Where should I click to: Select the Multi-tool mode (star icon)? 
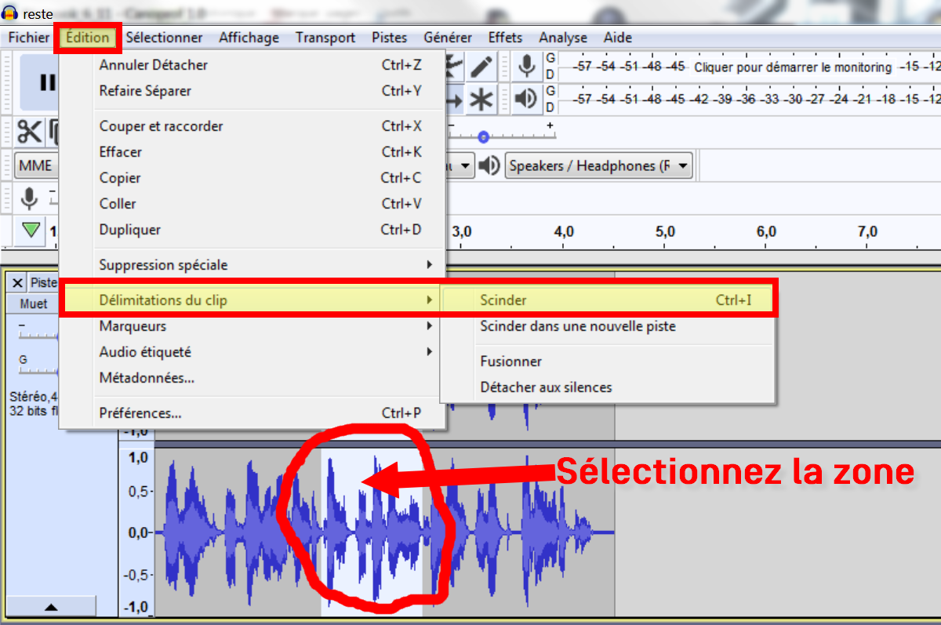(x=481, y=99)
